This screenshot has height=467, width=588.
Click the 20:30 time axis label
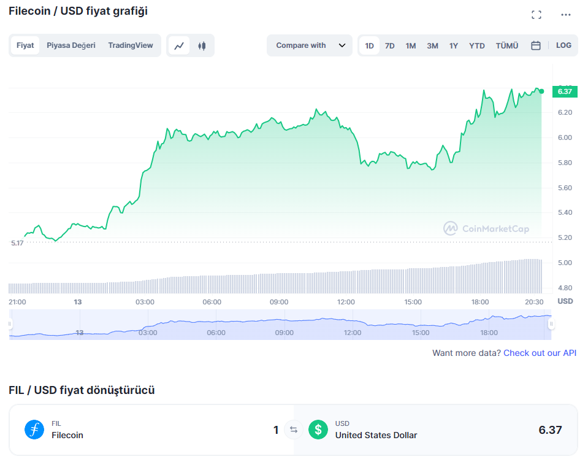(534, 302)
